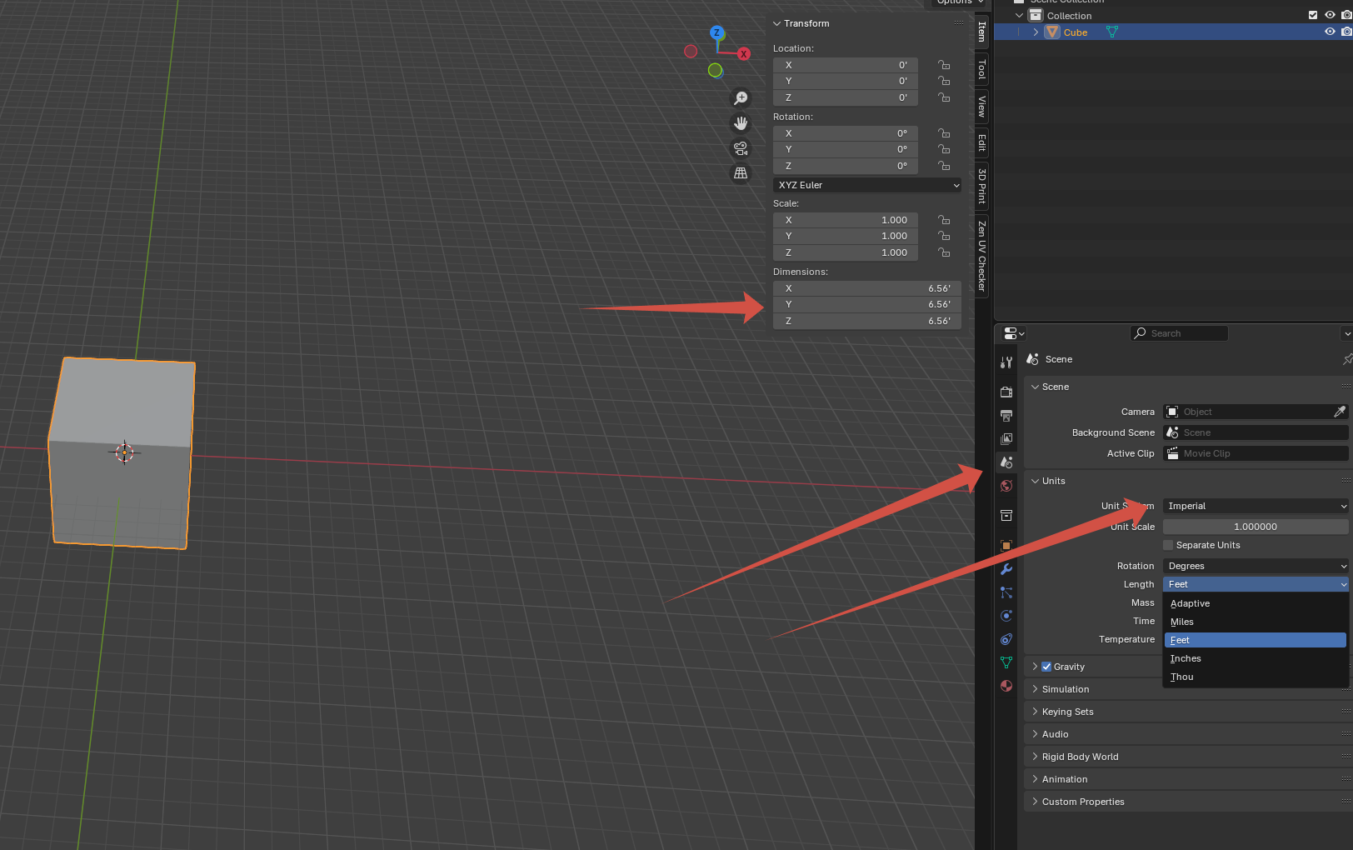Open the Unit System Imperial dropdown
The height and width of the screenshot is (850, 1353).
(x=1256, y=506)
